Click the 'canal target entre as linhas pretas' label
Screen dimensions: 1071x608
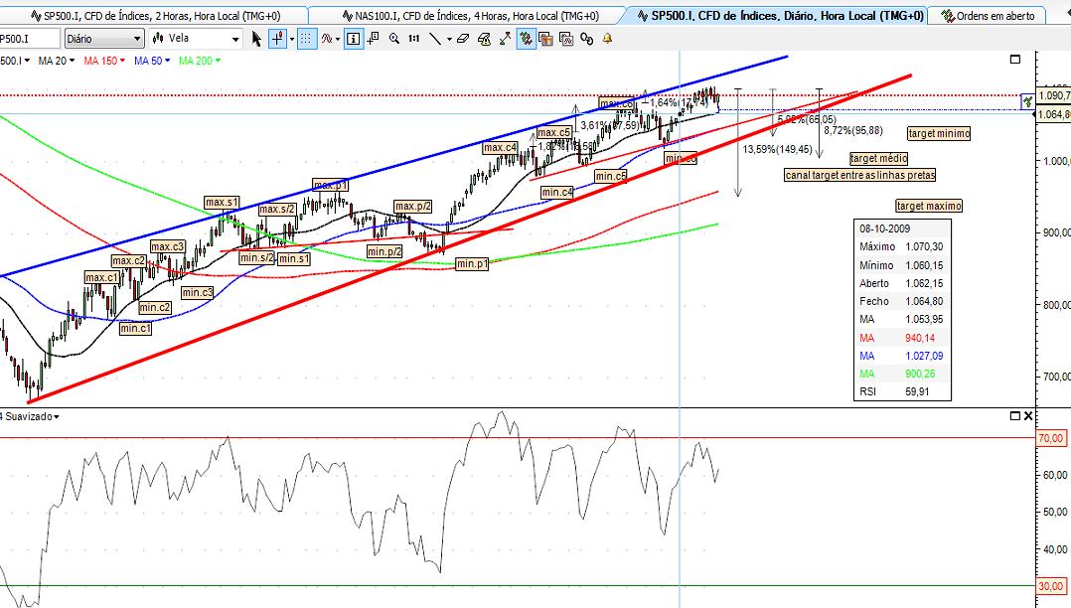click(x=860, y=176)
